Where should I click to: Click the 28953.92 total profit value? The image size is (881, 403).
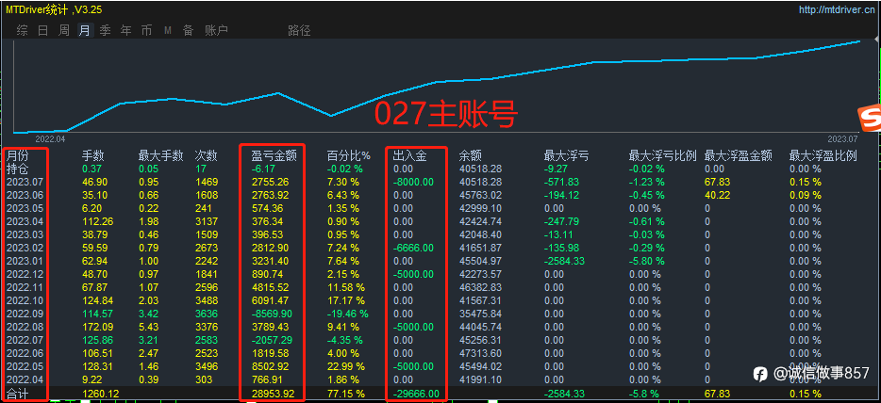[273, 394]
